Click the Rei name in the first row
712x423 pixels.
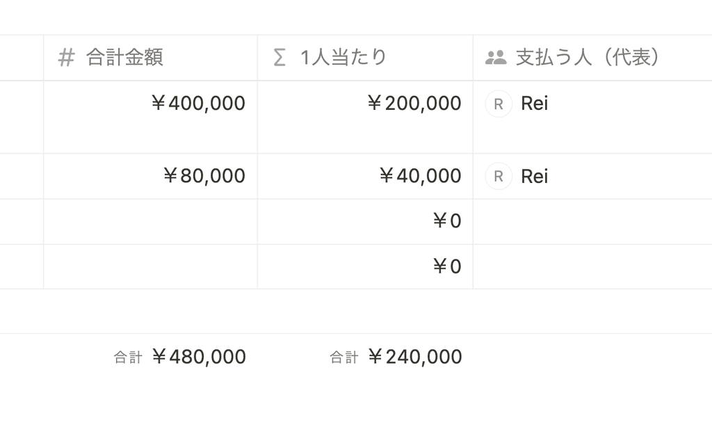coord(535,104)
